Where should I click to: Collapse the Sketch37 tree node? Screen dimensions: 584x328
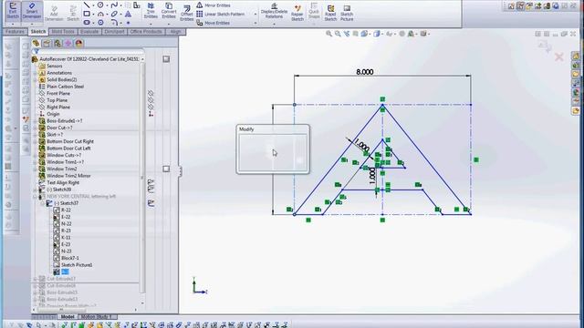[42, 203]
